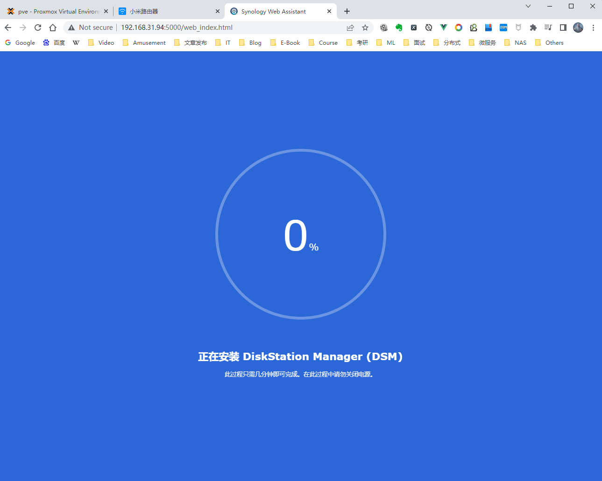Viewport: 602px width, 481px height.
Task: Open the IT bookmarks folder
Action: 223,42
